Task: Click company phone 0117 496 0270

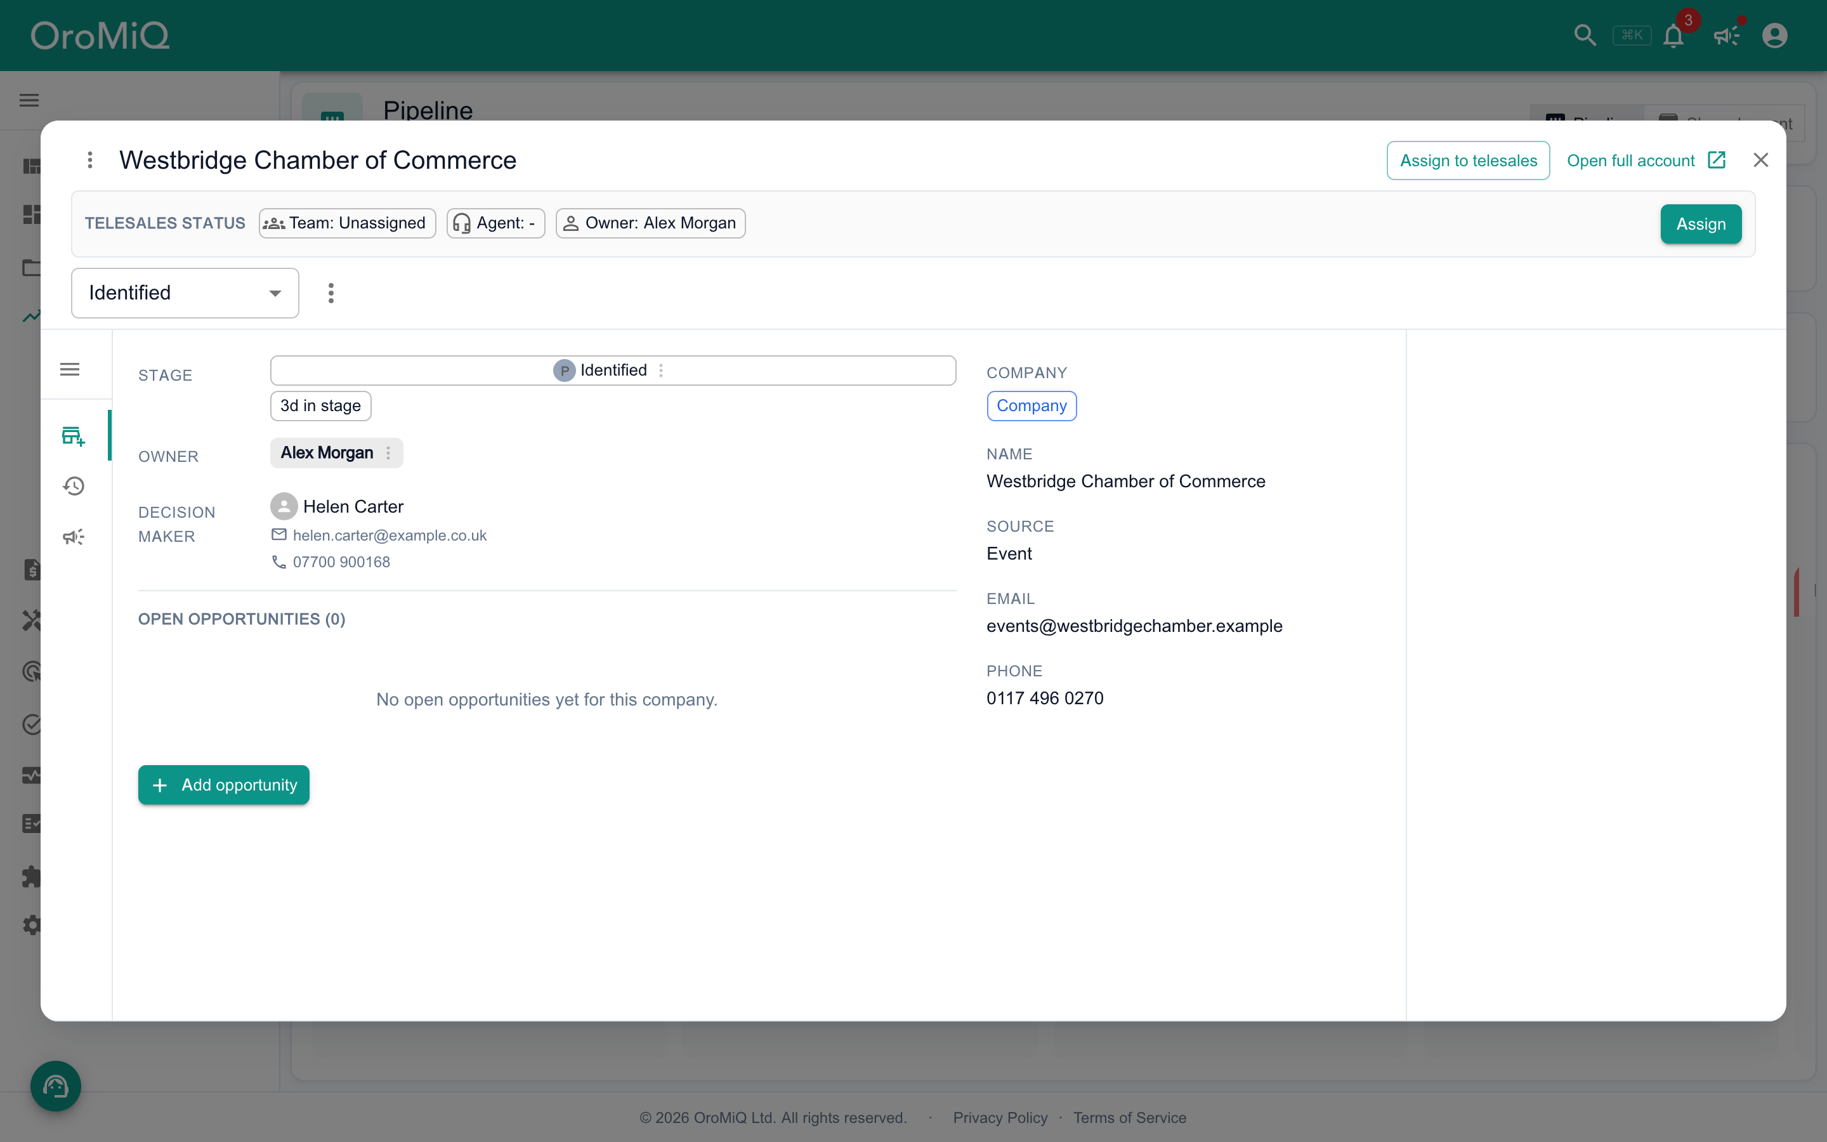Action: point(1044,699)
